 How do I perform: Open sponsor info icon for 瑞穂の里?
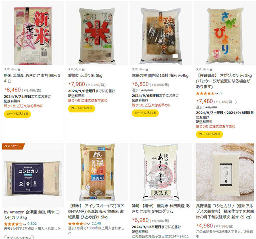pos(147,70)
